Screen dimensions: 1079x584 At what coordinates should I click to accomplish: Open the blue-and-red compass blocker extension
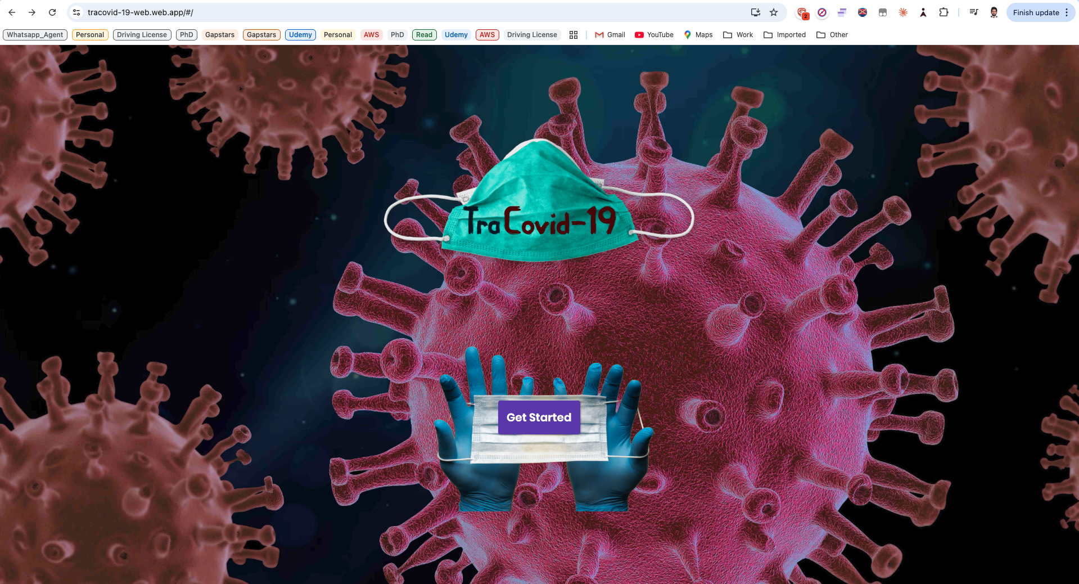822,12
